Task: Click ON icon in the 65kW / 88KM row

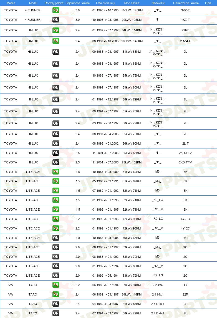Action: (x=55, y=153)
